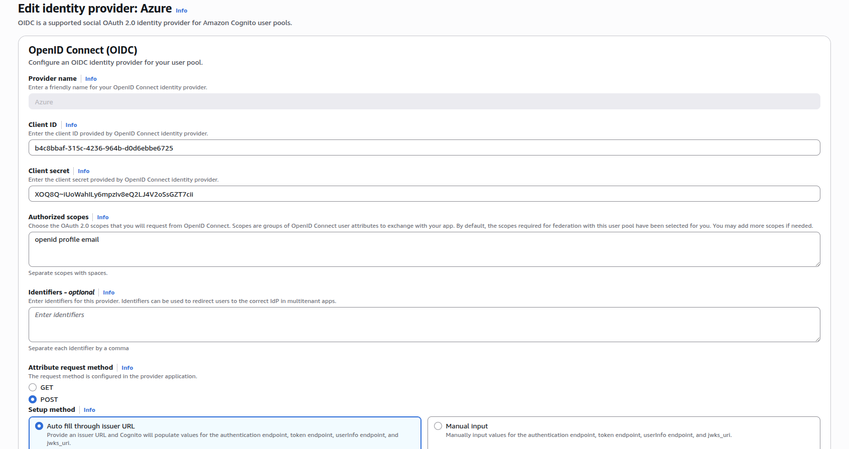Open the Authorized scopes Info link
The width and height of the screenshot is (849, 449).
(103, 217)
